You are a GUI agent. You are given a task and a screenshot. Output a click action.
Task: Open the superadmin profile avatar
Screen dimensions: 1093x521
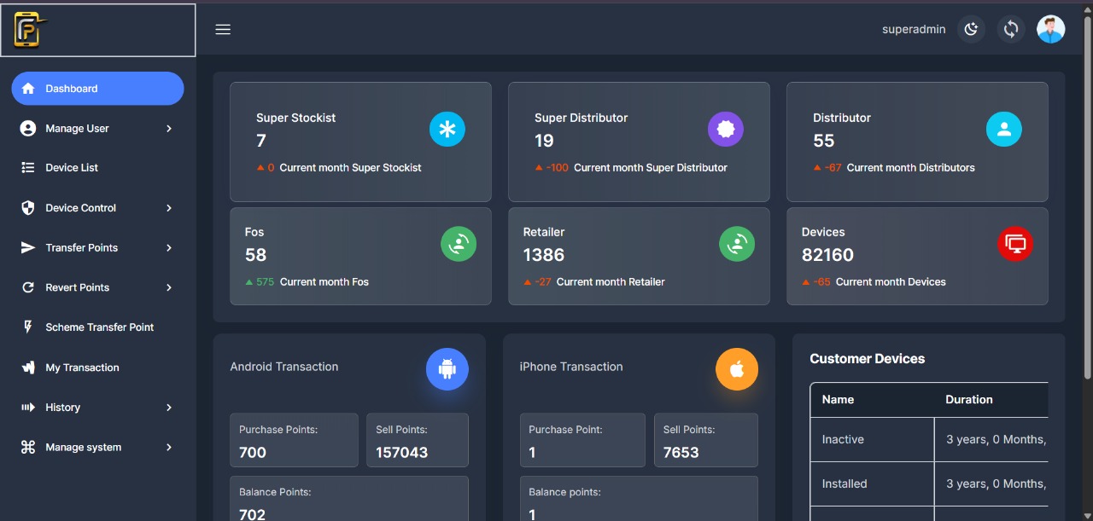click(1051, 29)
